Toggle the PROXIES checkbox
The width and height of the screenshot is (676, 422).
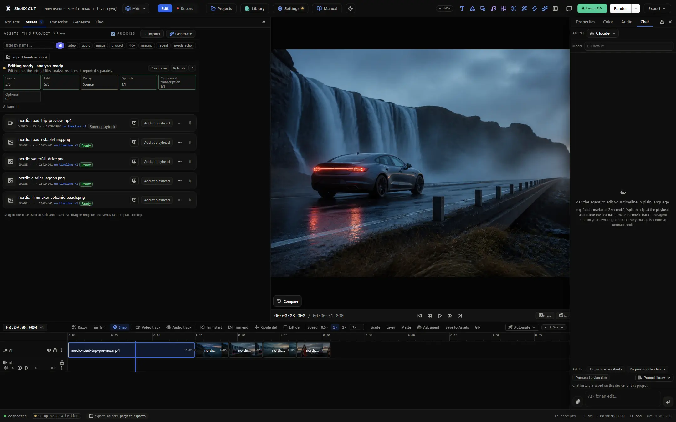pos(113,33)
